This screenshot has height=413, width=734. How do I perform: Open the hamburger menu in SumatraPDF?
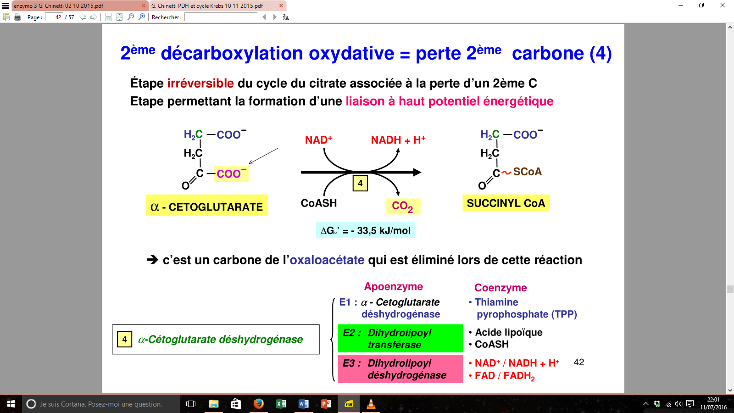[6, 6]
